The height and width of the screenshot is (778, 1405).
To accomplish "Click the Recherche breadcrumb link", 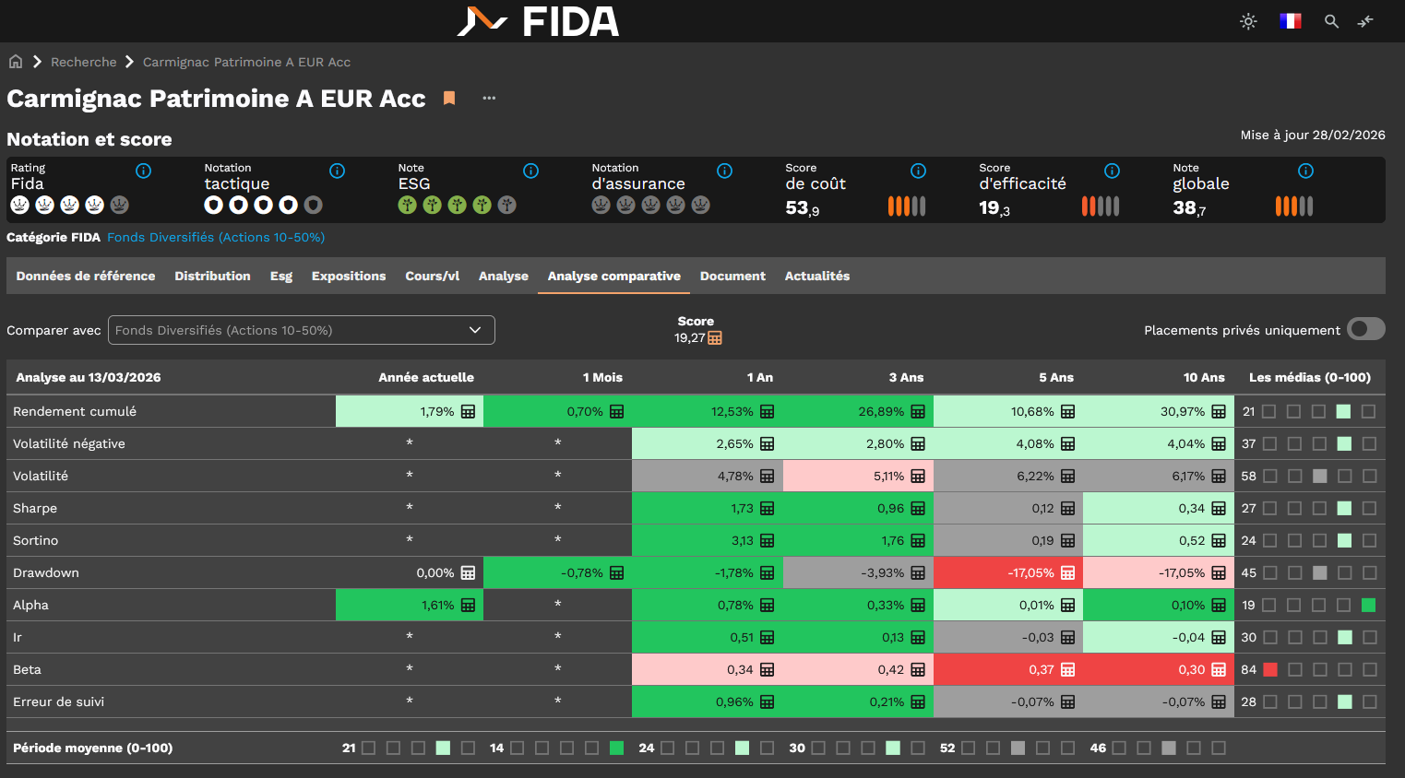I will (83, 62).
